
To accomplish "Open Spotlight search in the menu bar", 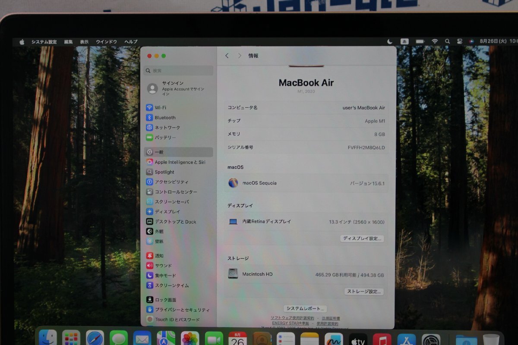I will 447,41.
